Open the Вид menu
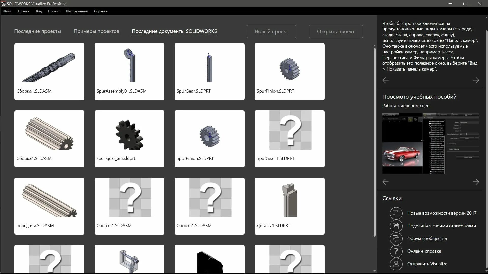This screenshot has width=488, height=274. coord(39,11)
